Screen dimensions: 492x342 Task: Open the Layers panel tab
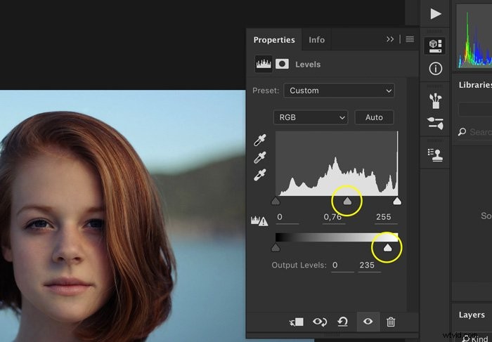pos(472,315)
